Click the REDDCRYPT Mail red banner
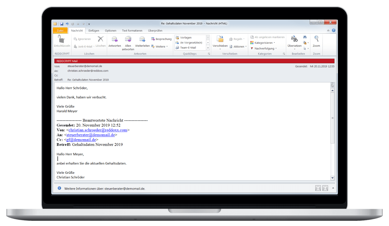The height and width of the screenshot is (226, 389). pos(194,61)
